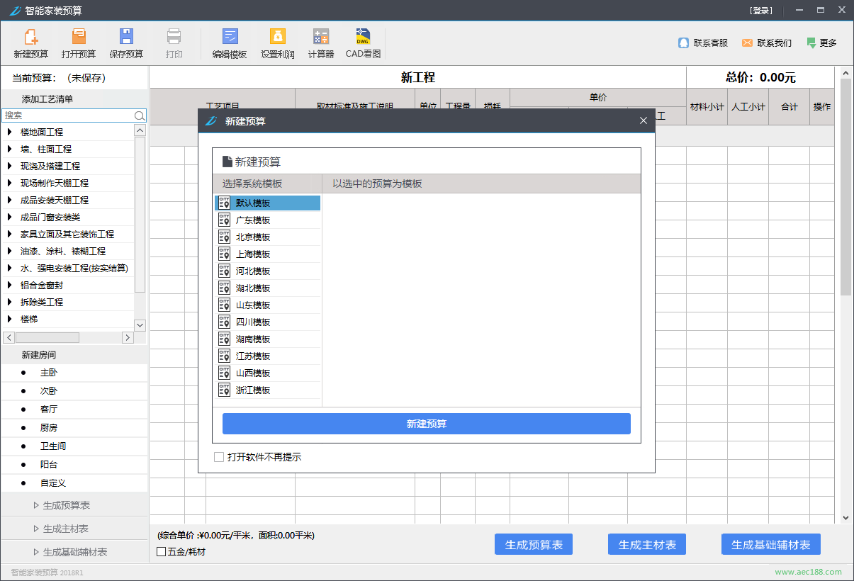Viewport: 854px width, 581px height.
Task: Click the 设置利润 toolbar icon
Action: tap(277, 37)
